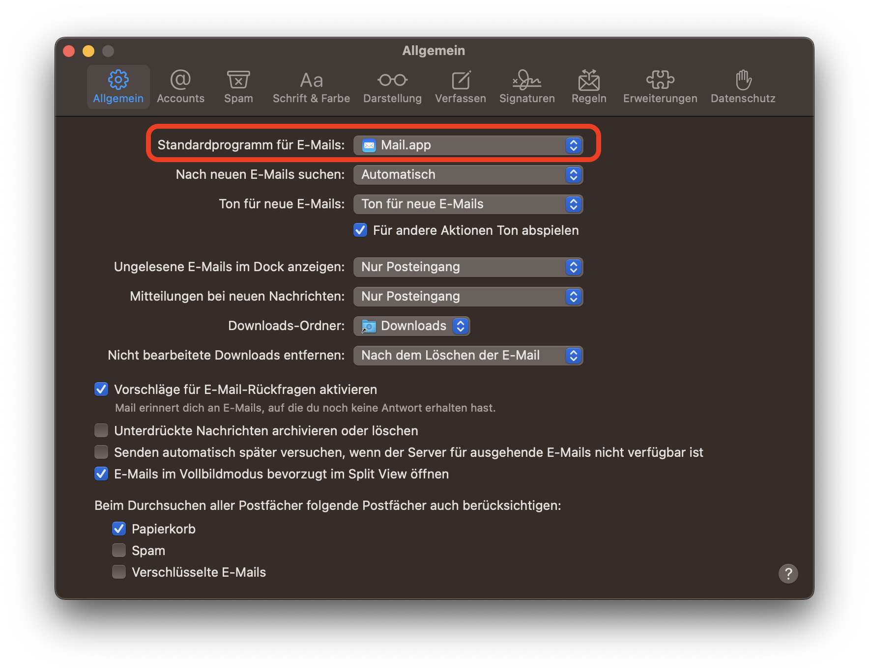
Task: Open the Standardprogramm für E-Mails dropdown
Action: (x=468, y=145)
